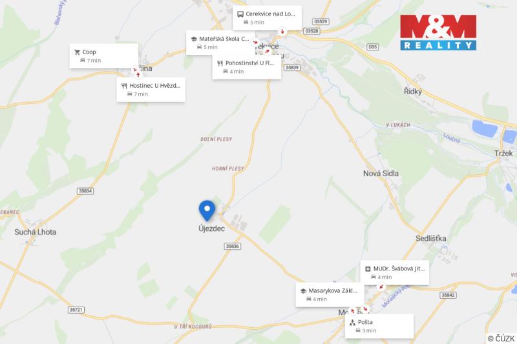Open the Coop 7 min info card
The image size is (517, 344).
pyautogui.click(x=104, y=56)
